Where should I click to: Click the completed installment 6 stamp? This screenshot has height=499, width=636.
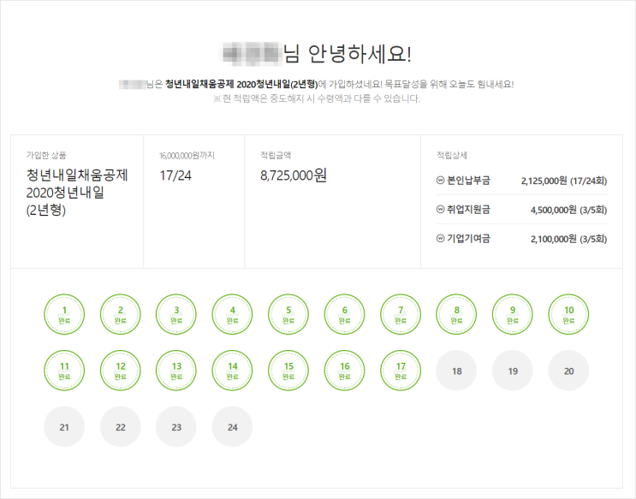(344, 314)
